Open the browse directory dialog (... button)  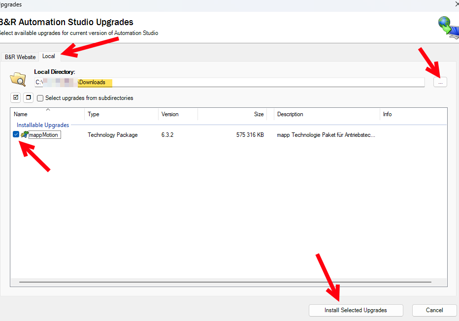pos(440,82)
